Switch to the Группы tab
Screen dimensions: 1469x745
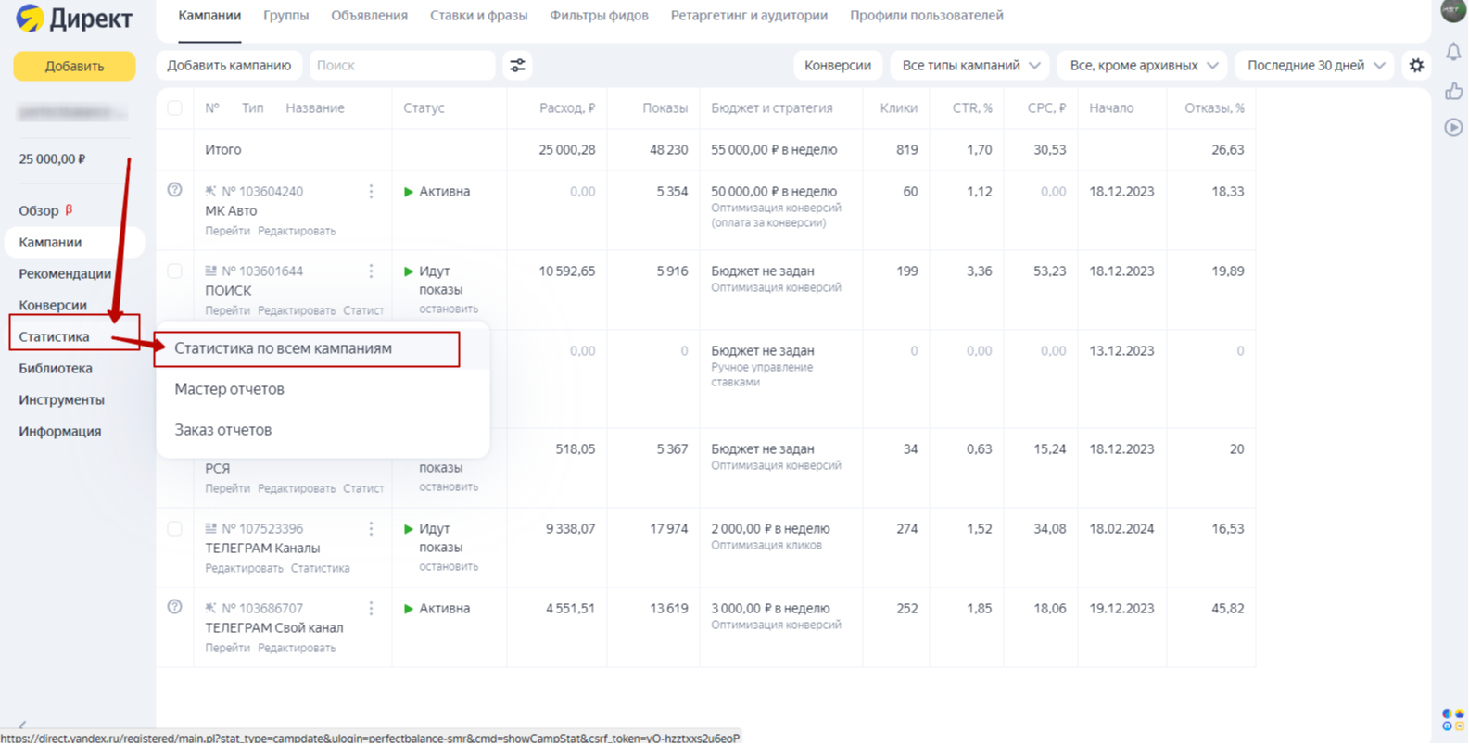coord(285,16)
